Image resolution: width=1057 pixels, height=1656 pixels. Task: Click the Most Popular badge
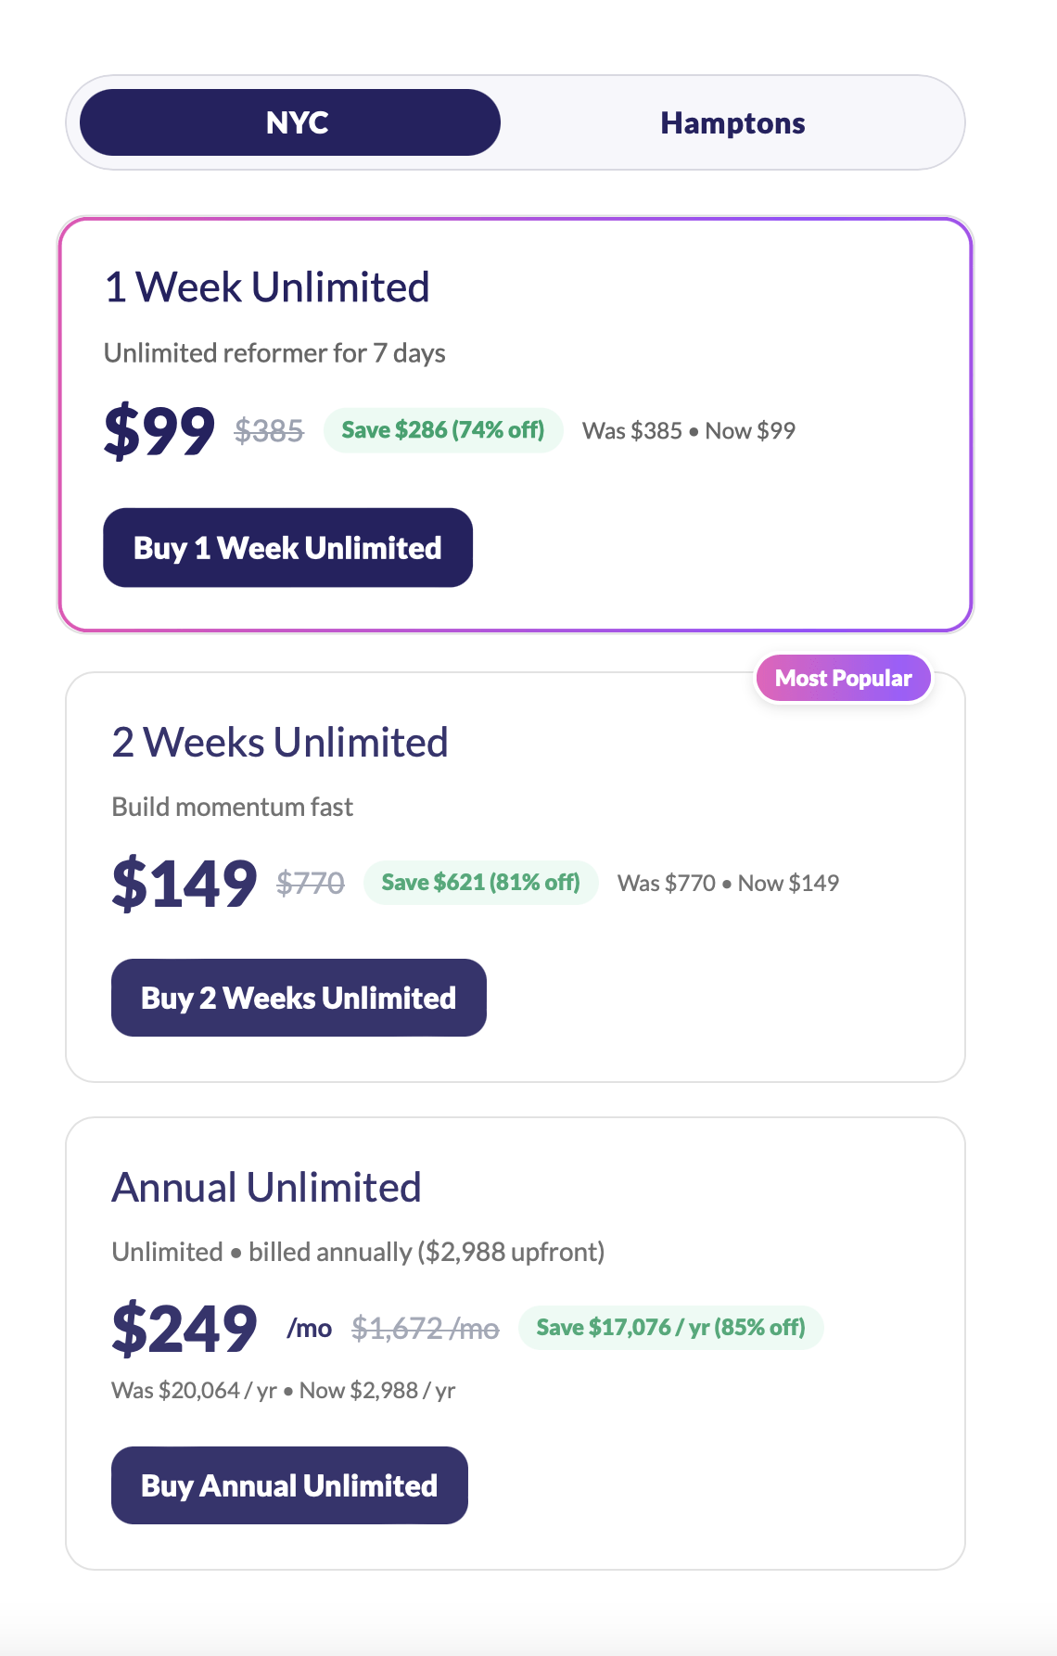pos(843,678)
